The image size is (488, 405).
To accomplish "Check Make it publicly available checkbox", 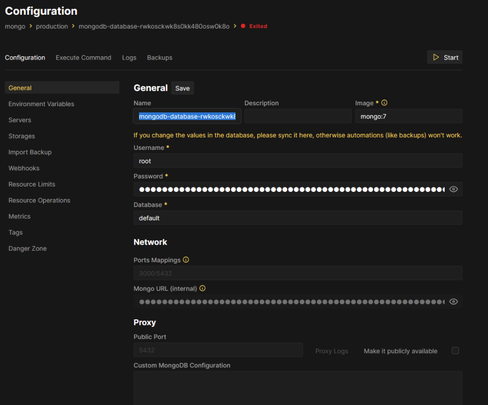I will tap(455, 351).
